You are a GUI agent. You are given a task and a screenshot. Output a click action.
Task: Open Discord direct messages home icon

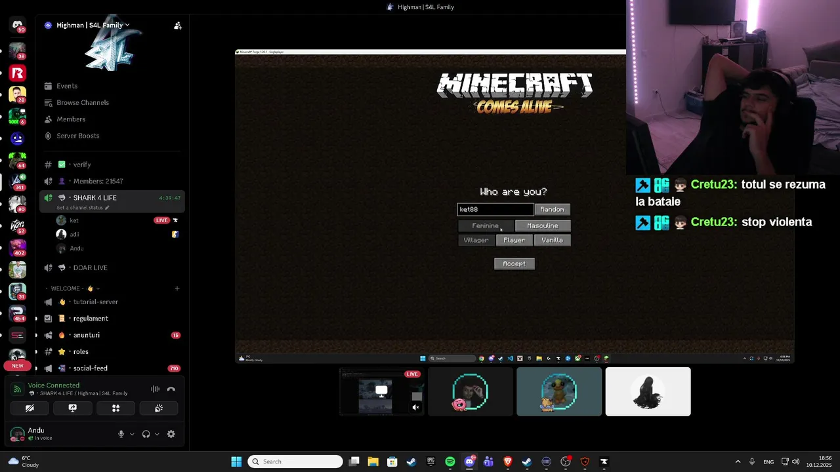18,25
